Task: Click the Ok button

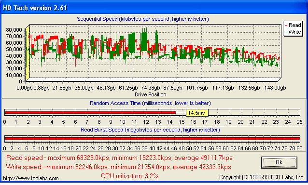Action: coord(279,162)
